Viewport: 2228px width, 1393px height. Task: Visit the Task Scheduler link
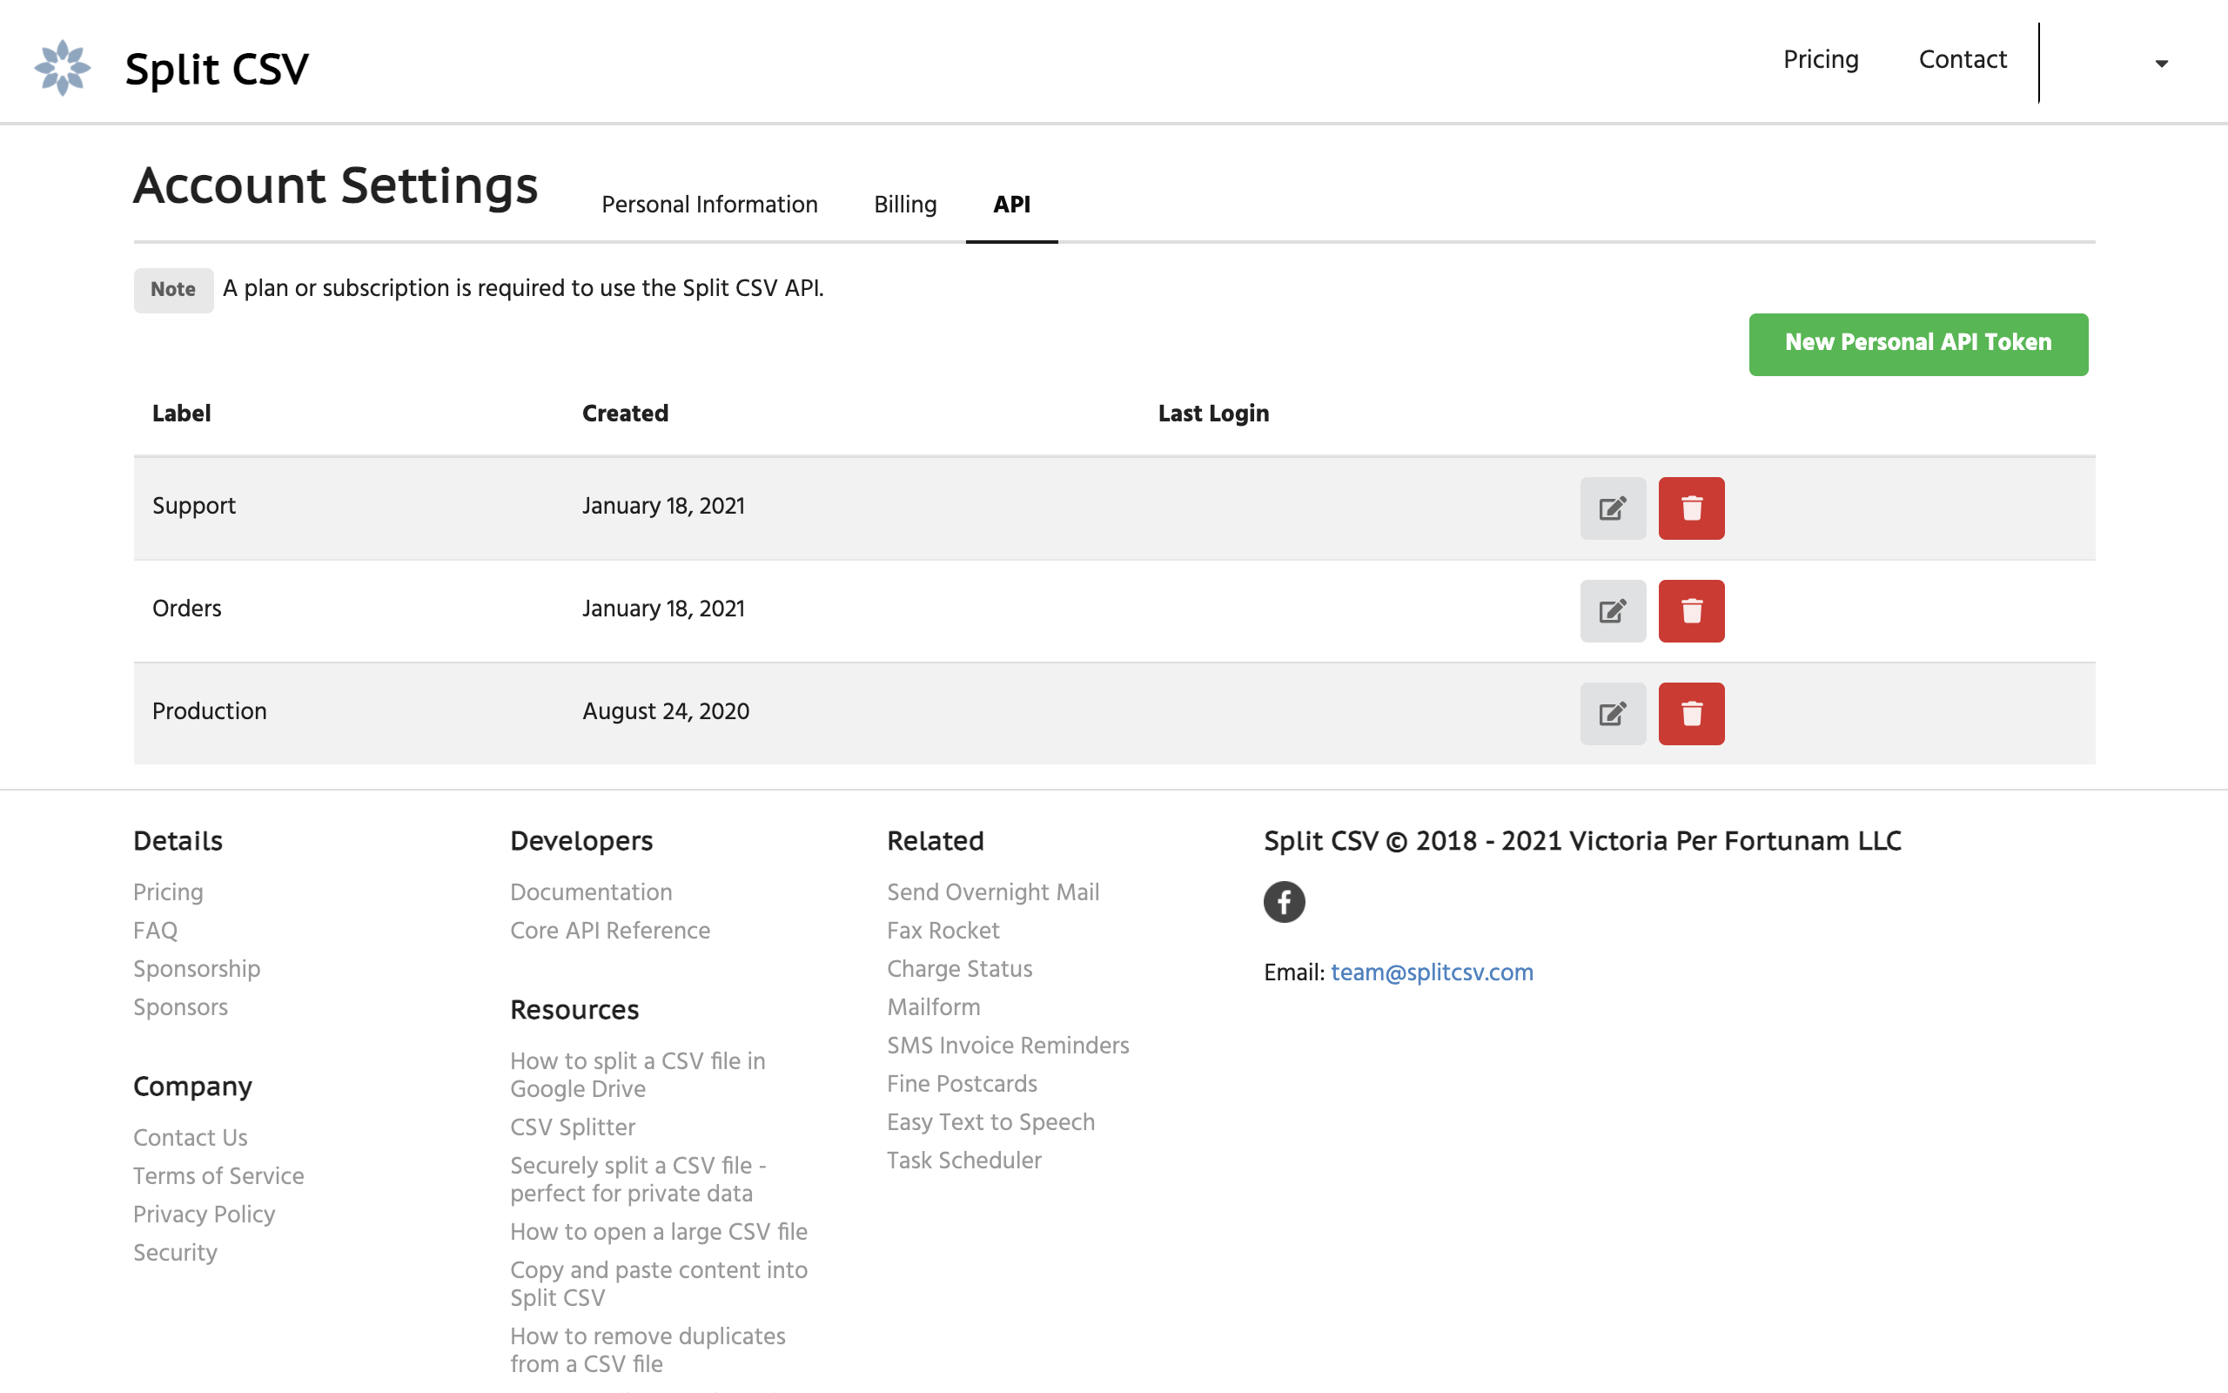pos(964,1161)
